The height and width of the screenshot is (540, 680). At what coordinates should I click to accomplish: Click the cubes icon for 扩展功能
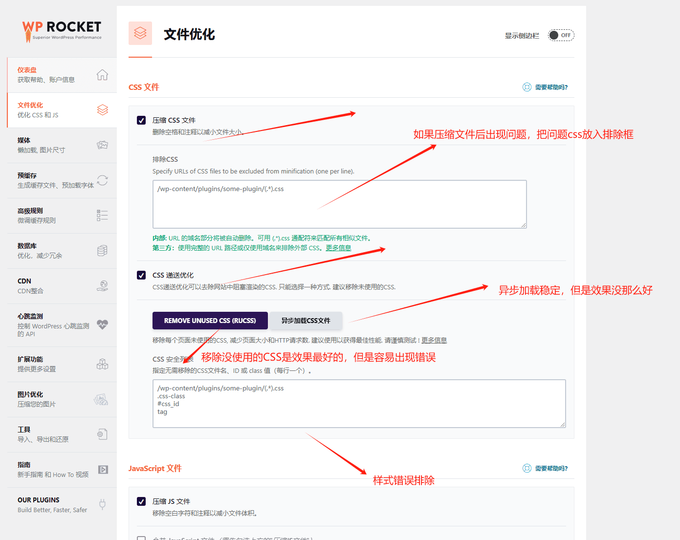pos(102,364)
